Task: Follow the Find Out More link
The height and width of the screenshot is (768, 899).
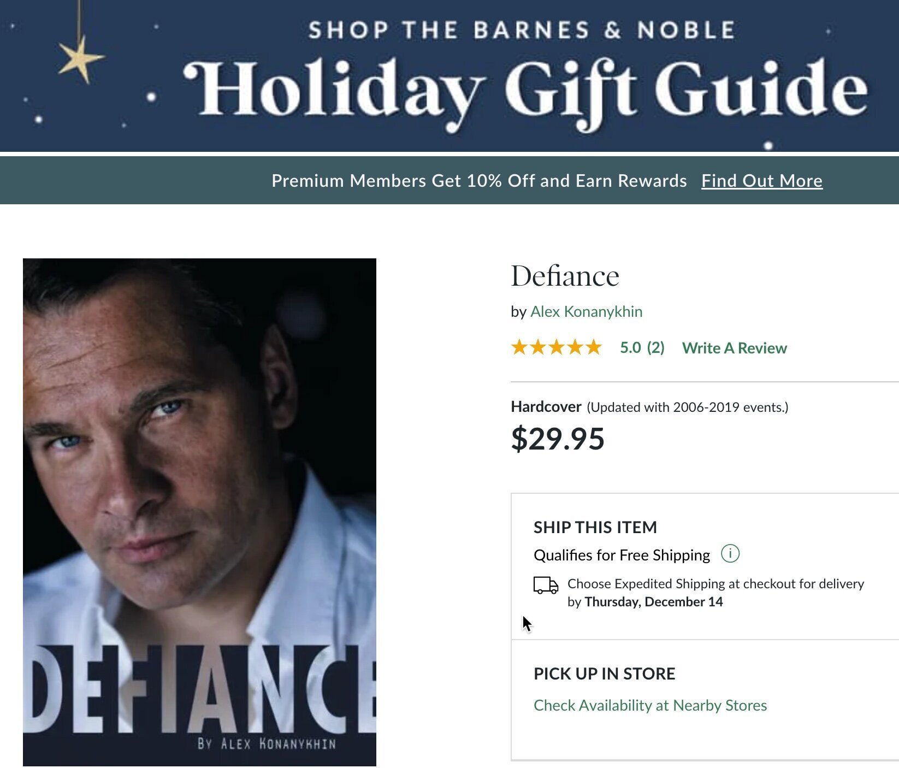Action: (x=761, y=181)
